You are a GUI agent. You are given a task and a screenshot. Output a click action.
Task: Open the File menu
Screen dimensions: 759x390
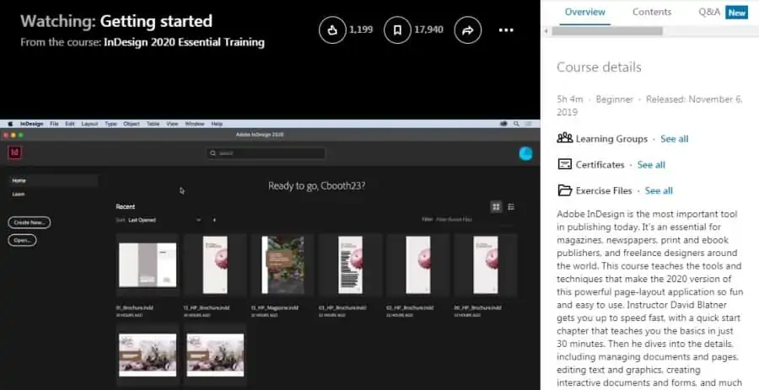click(54, 124)
